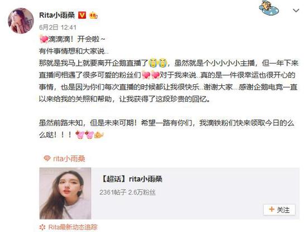Viewport: 307px width, 232px height.
Task: Click the flower icon beside Rita最新动态追踪
Action: pos(42,227)
